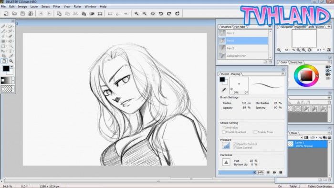Open the Color panel options dropdown
Screen dimensions: 334x188
(x=329, y=62)
